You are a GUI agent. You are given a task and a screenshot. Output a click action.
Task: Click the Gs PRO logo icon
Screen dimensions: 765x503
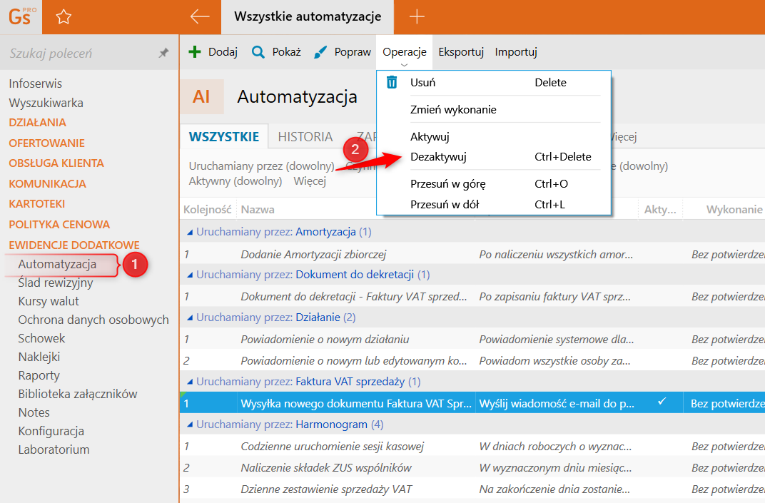tap(21, 16)
